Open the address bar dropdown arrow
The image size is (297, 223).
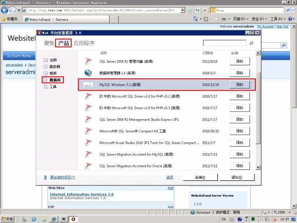pyautogui.click(x=182, y=10)
